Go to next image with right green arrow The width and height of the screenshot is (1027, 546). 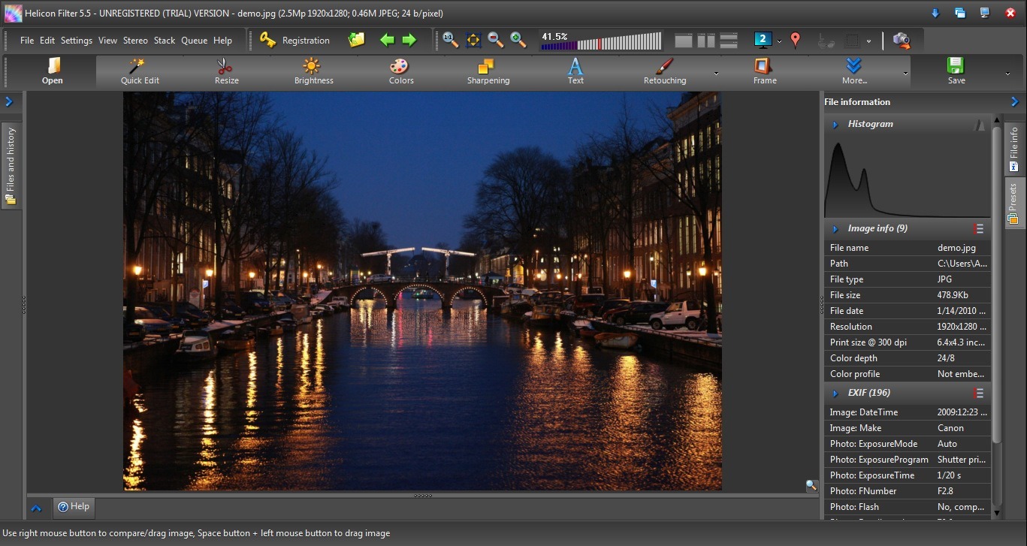(409, 40)
